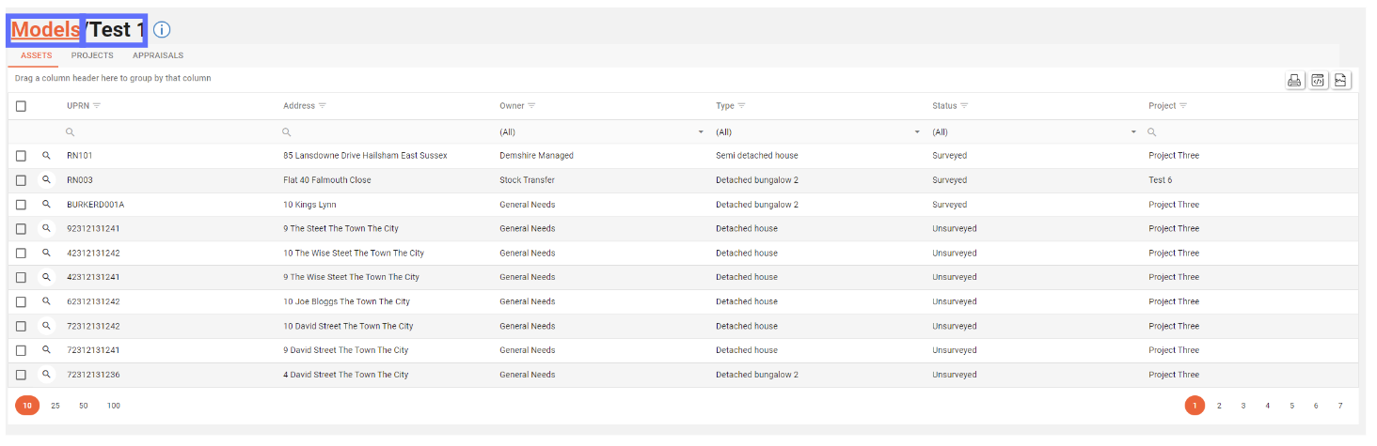This screenshot has width=1377, height=446.
Task: Click the code-window export icon in toolbar
Action: [1318, 81]
